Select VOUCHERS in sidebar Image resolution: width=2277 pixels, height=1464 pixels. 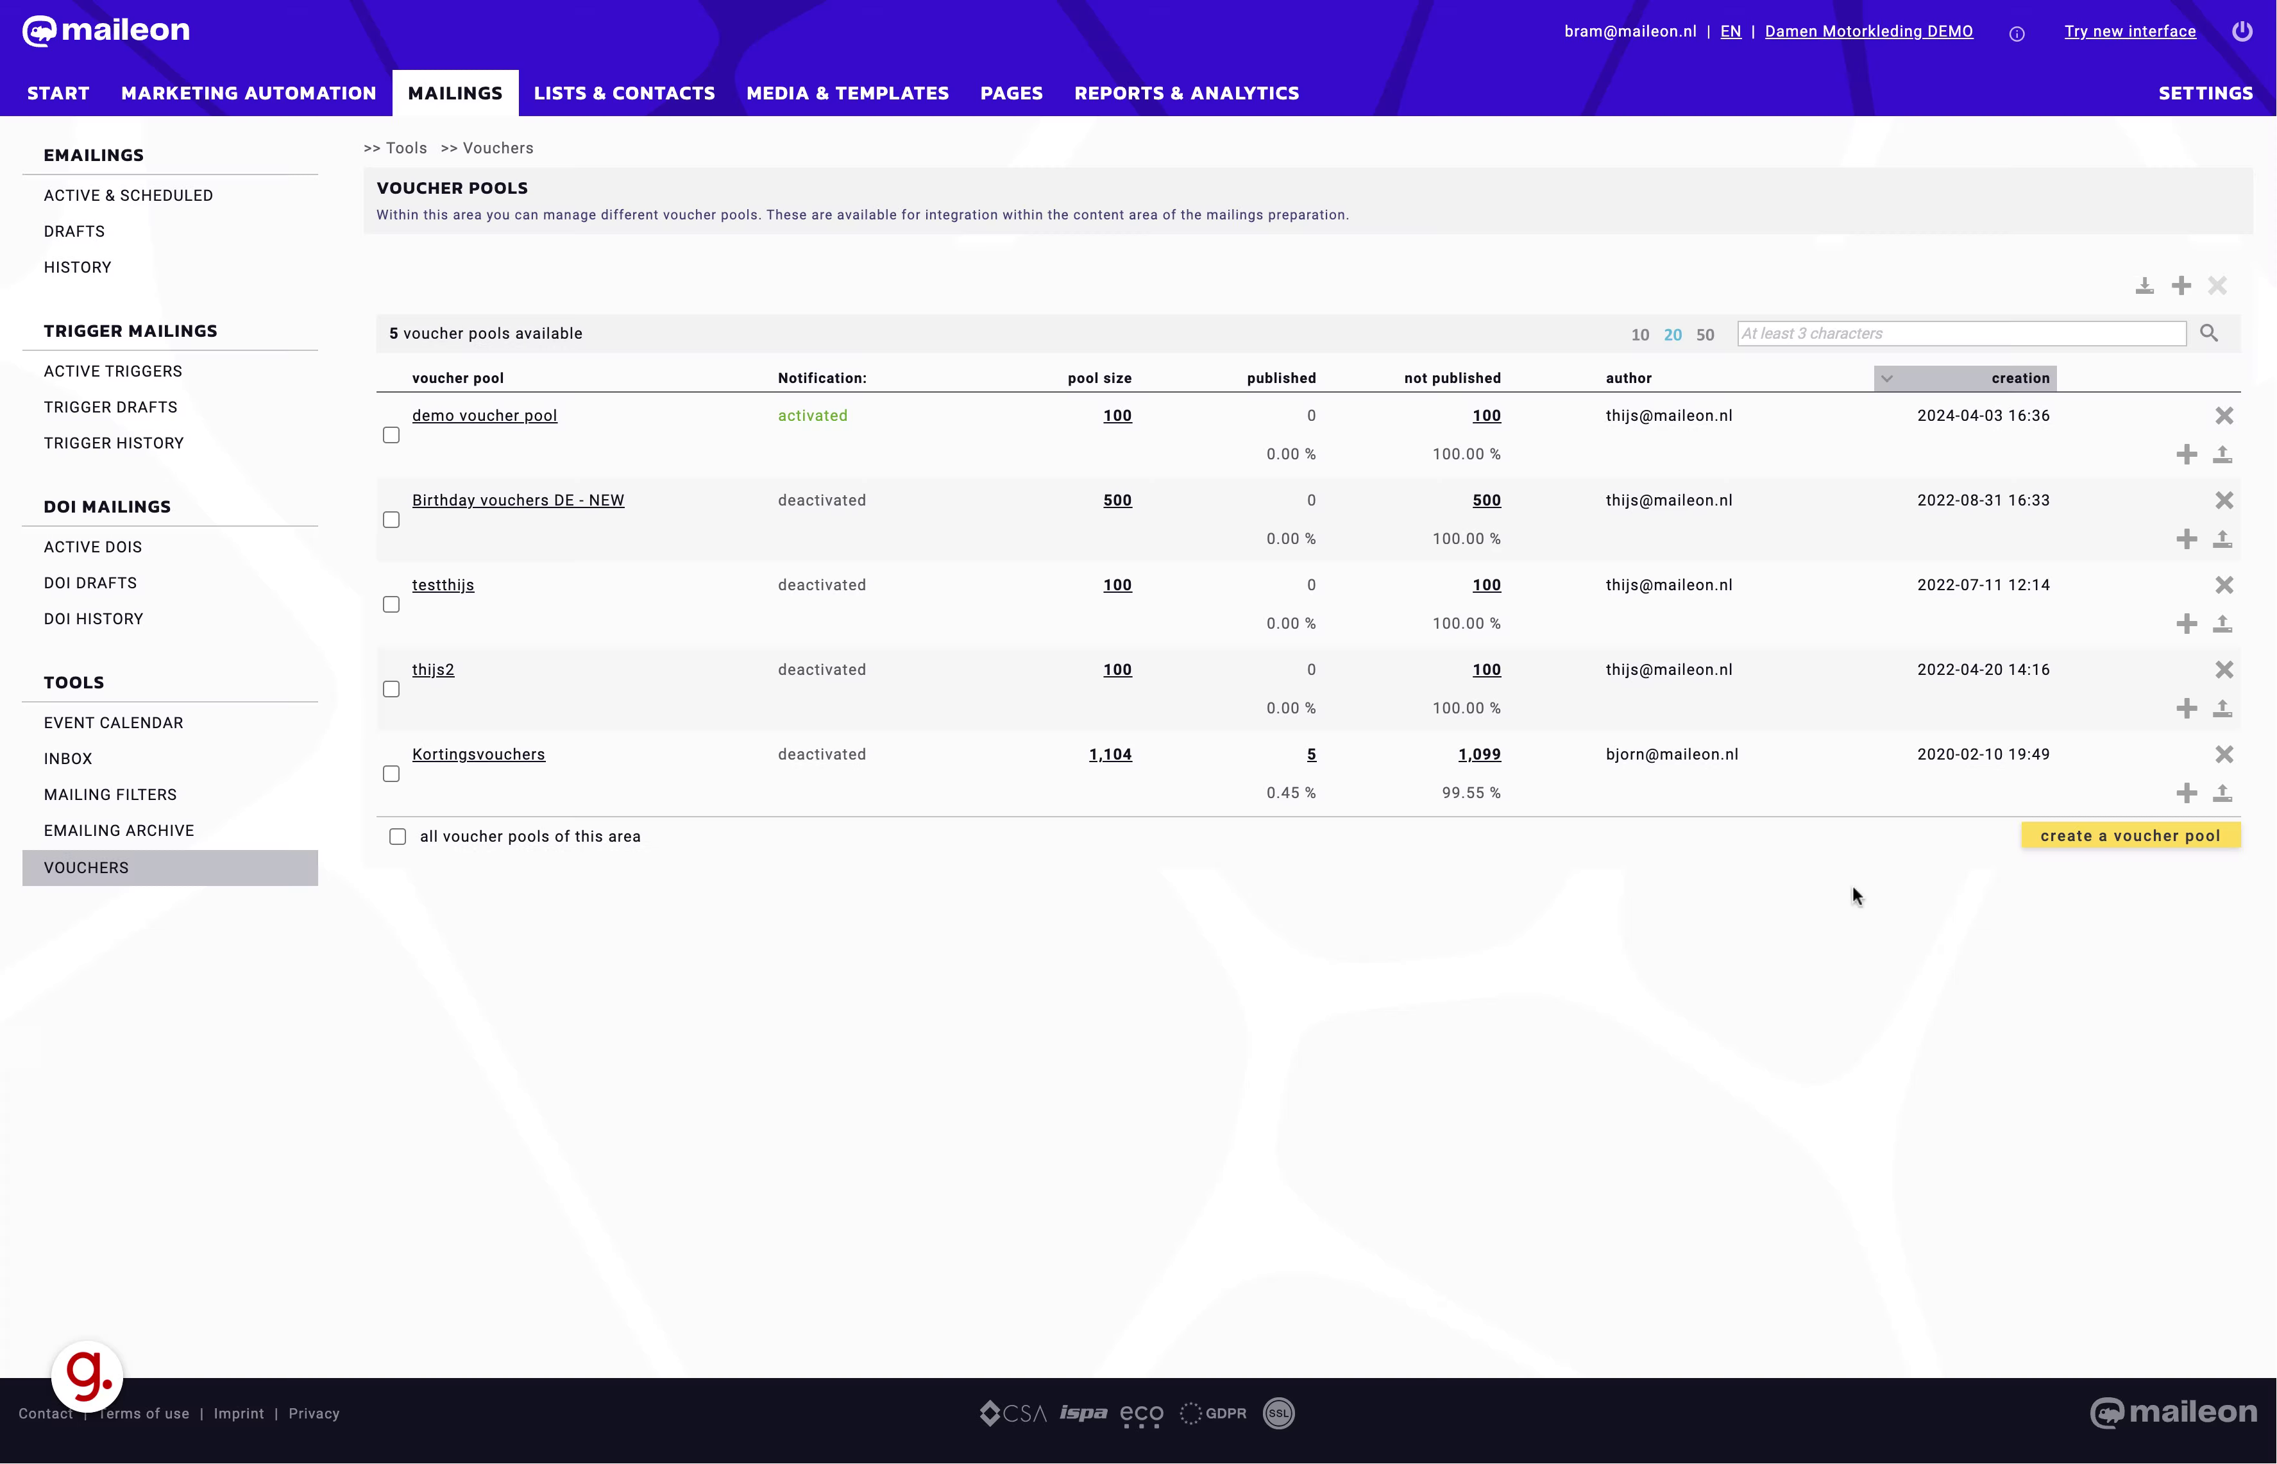click(169, 868)
